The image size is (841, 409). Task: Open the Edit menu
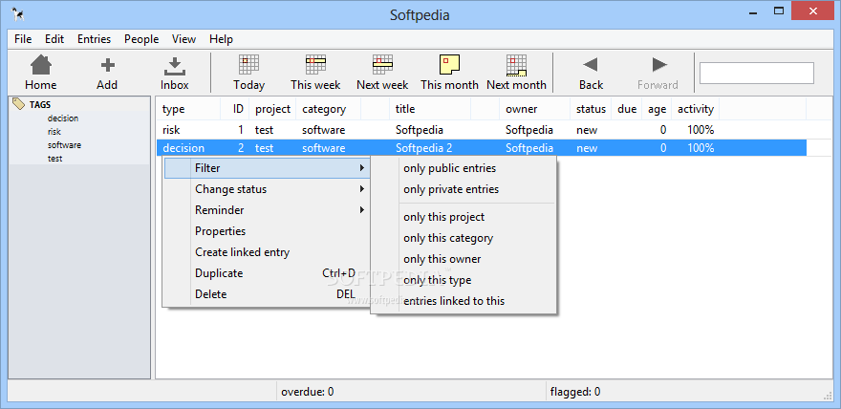[x=54, y=39]
